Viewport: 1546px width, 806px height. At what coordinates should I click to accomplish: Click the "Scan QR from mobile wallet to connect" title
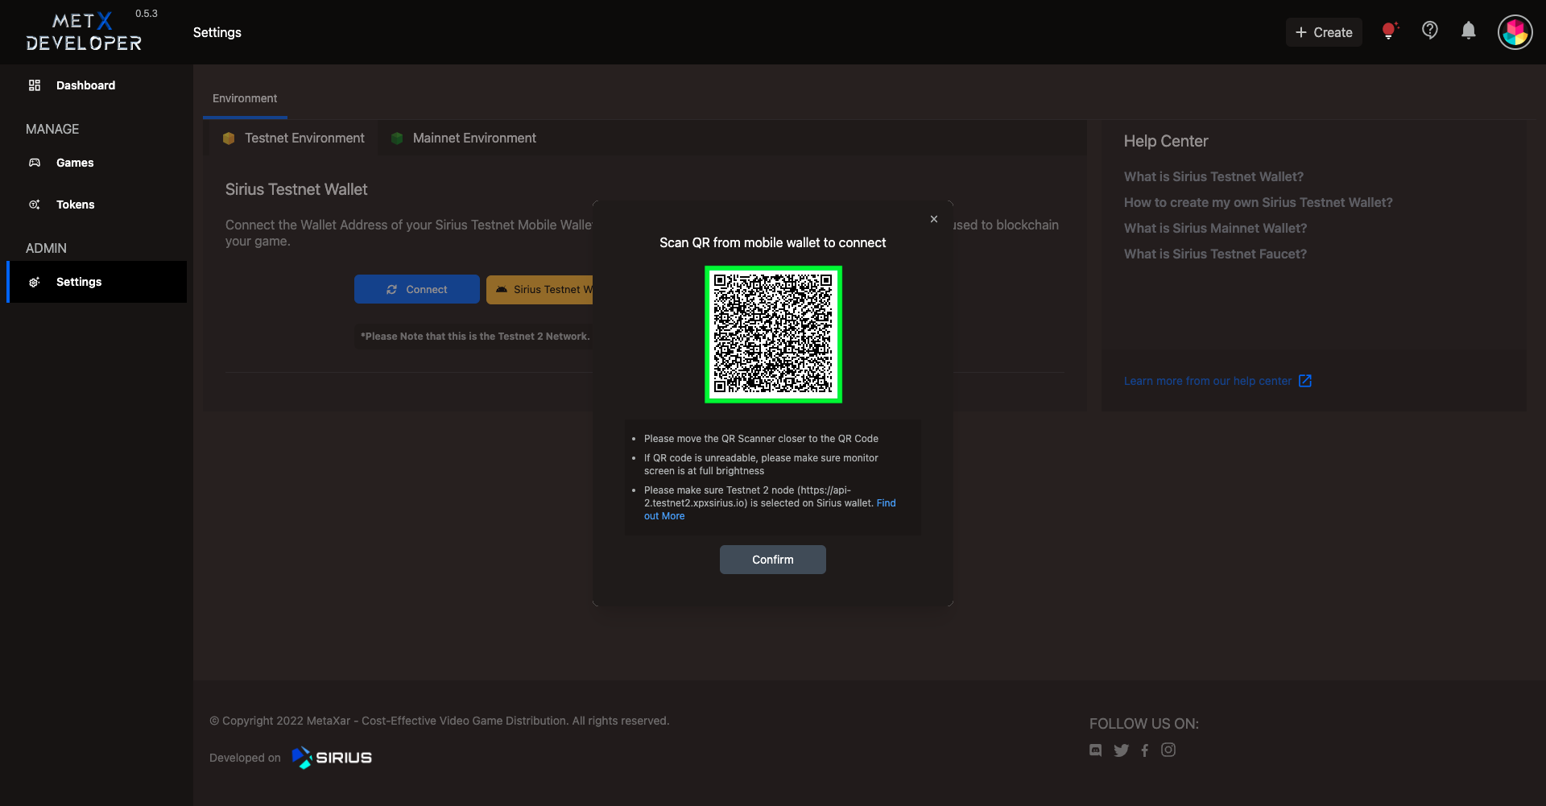[x=773, y=242]
